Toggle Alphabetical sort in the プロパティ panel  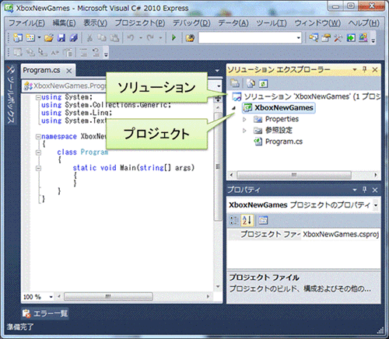(247, 220)
